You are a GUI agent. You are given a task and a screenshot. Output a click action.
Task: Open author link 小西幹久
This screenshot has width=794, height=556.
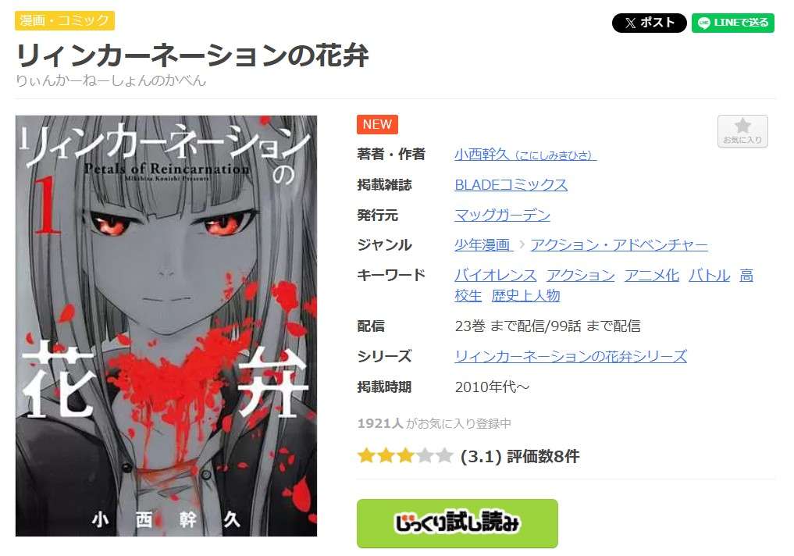tap(525, 155)
